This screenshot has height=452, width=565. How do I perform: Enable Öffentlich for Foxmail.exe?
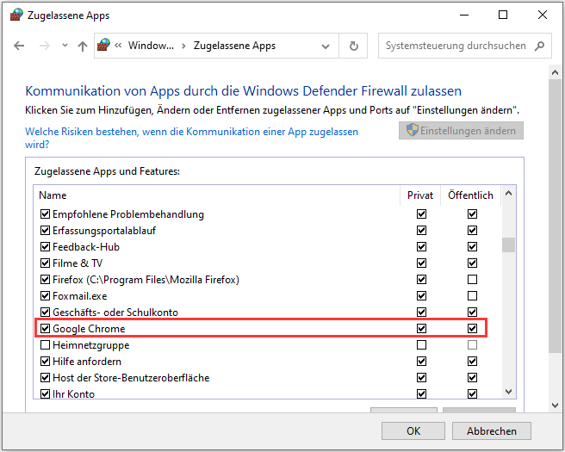472,295
